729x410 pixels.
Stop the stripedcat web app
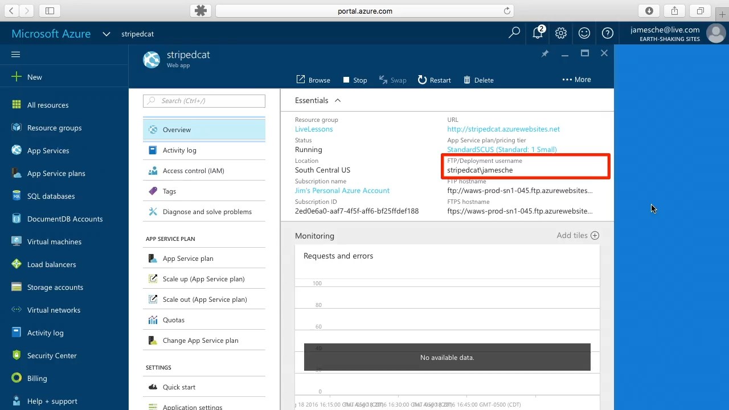tap(355, 80)
